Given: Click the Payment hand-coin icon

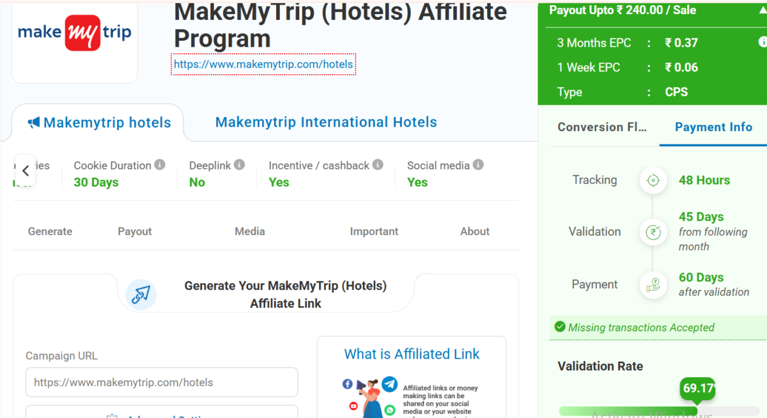Looking at the screenshot, I should pyautogui.click(x=653, y=284).
